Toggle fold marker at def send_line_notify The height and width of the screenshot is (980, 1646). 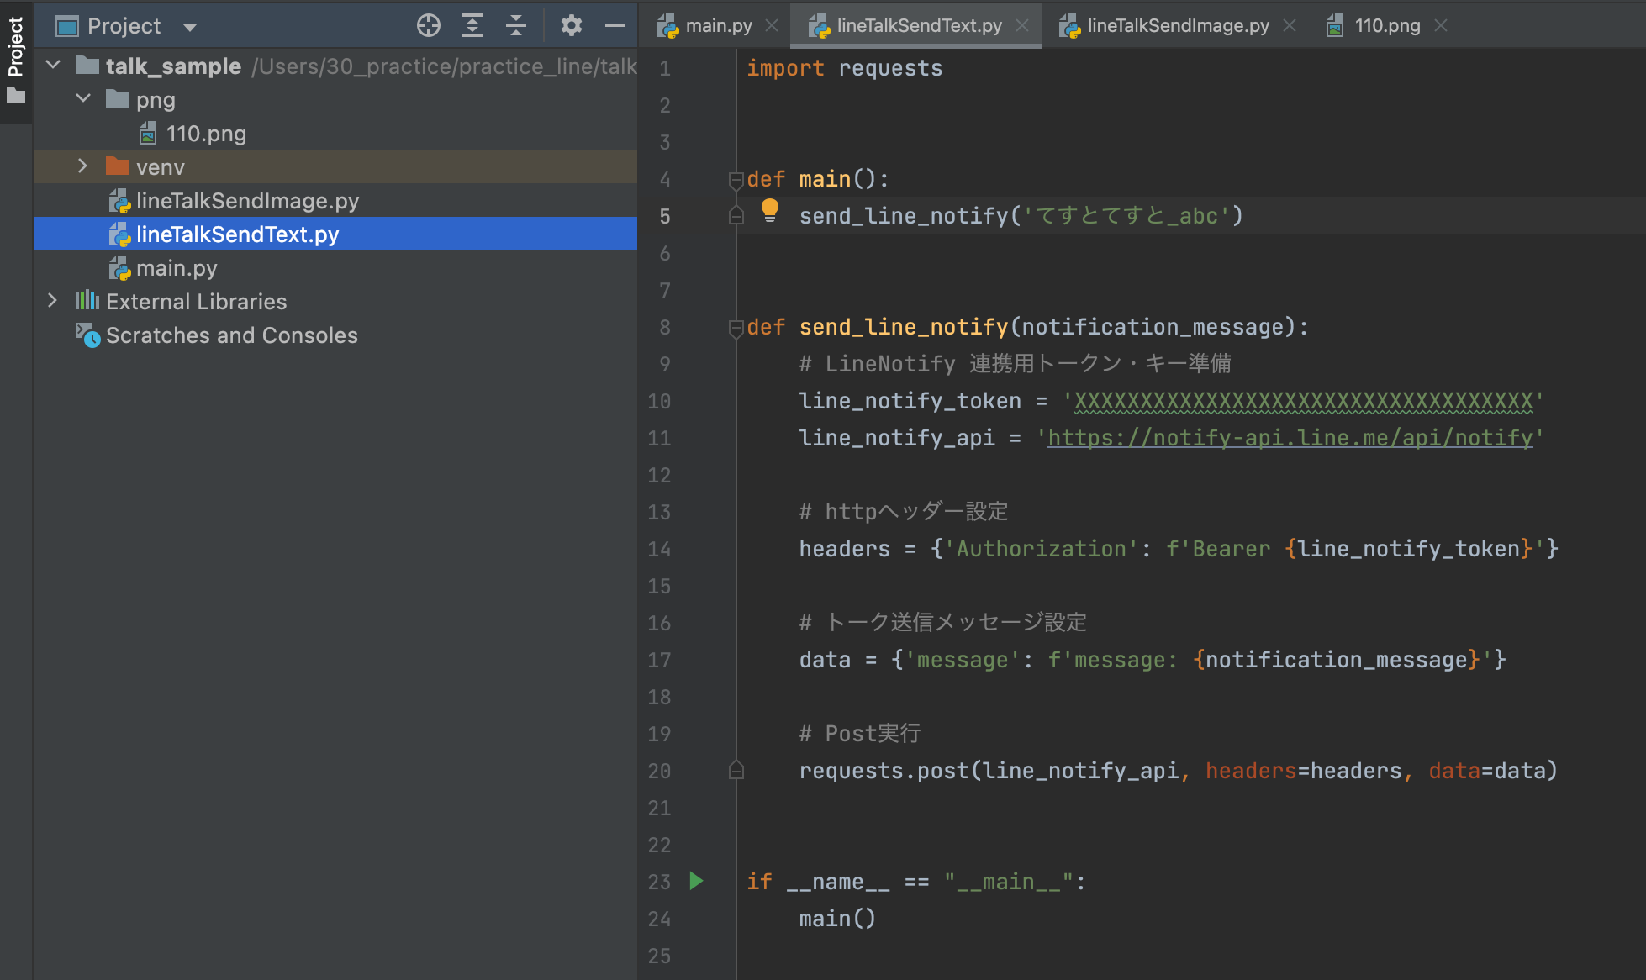tap(736, 327)
